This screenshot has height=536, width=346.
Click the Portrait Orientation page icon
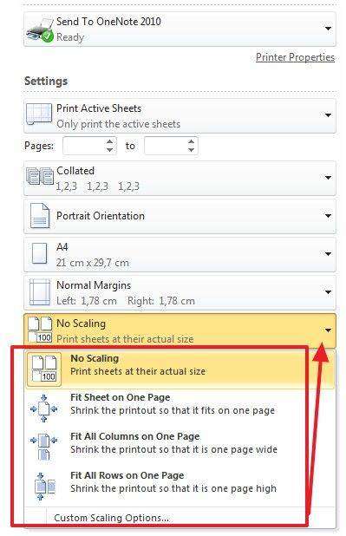(x=40, y=216)
